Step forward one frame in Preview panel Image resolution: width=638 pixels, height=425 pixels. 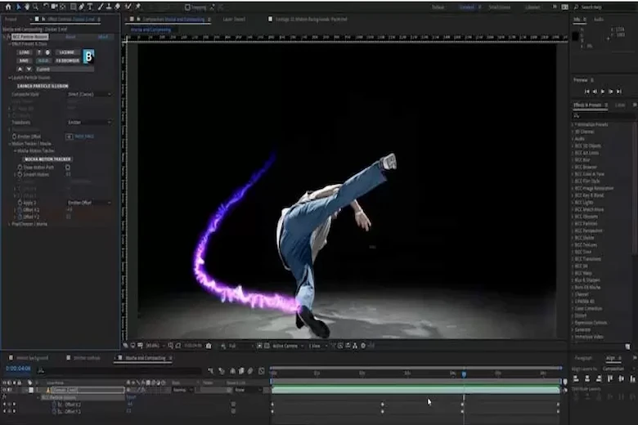click(x=611, y=92)
